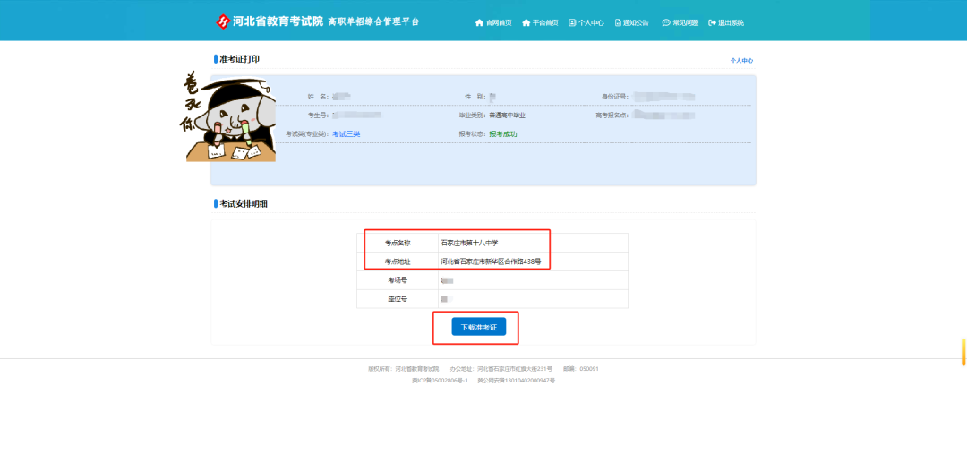Click the person icon beside 个人中心
The height and width of the screenshot is (463, 967).
[x=572, y=22]
